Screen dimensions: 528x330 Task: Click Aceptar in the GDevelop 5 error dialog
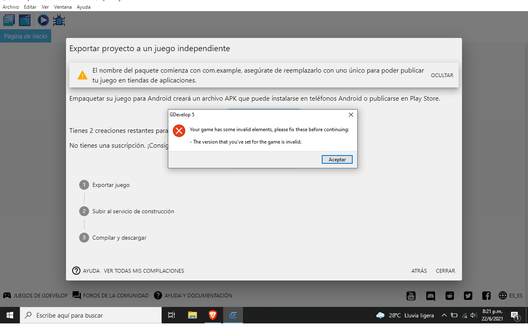point(337,160)
